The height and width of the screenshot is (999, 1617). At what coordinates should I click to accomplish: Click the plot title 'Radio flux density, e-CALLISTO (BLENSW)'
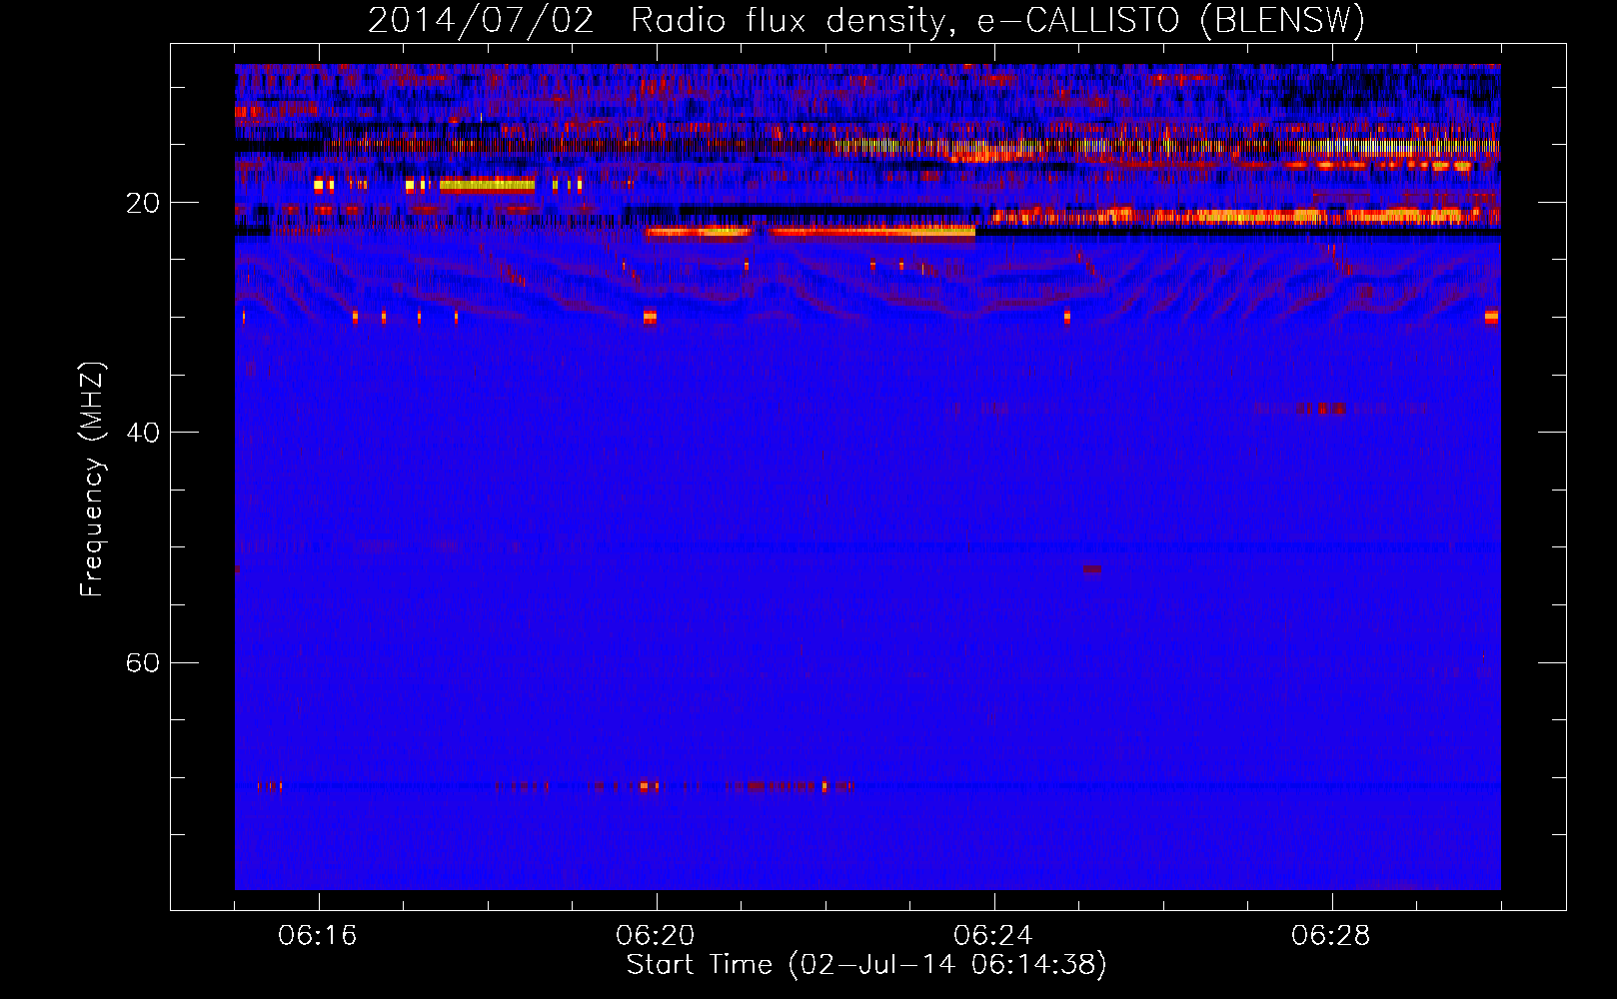click(997, 21)
